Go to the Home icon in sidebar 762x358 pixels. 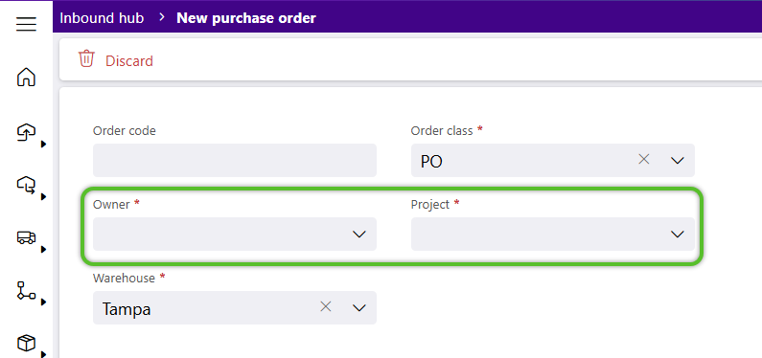point(26,77)
